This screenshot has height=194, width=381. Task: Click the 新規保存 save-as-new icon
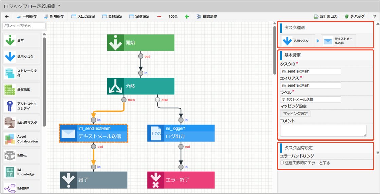[x=46, y=17]
